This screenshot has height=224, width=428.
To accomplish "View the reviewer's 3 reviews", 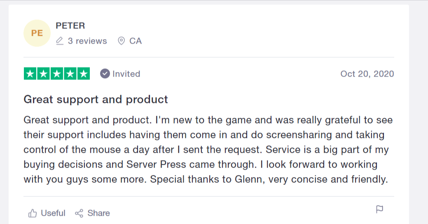I will tap(87, 41).
